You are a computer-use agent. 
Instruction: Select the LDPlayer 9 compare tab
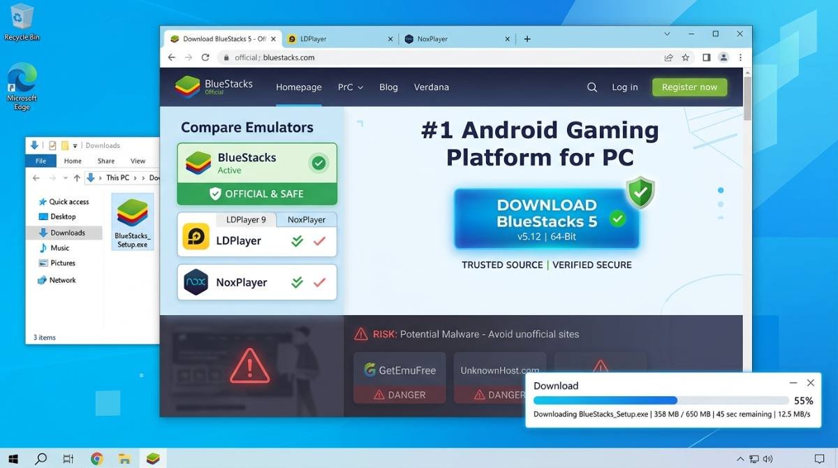click(x=246, y=219)
